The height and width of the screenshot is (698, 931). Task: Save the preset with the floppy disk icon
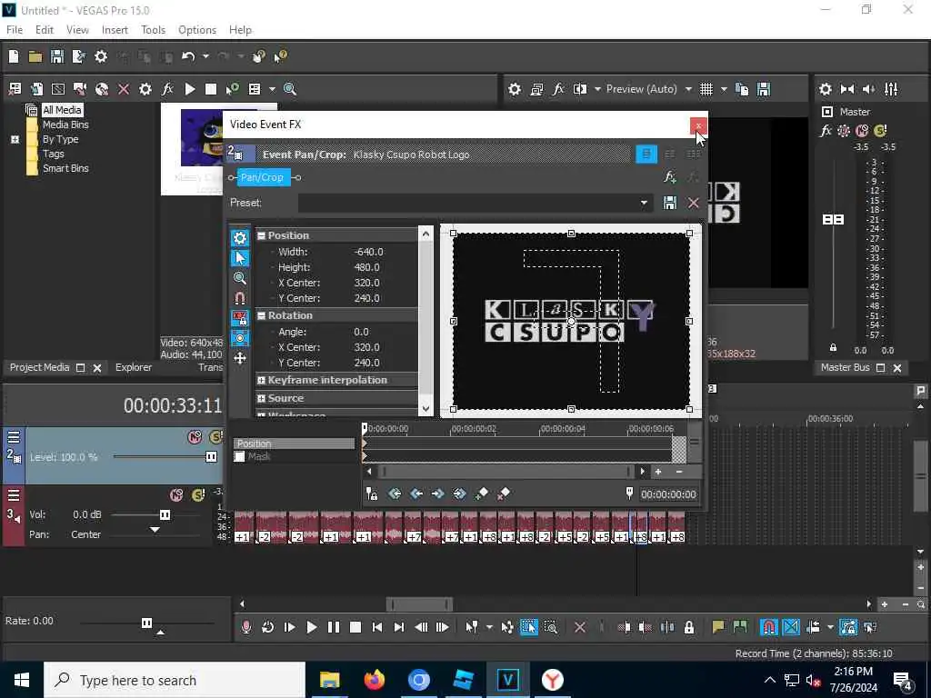670,203
